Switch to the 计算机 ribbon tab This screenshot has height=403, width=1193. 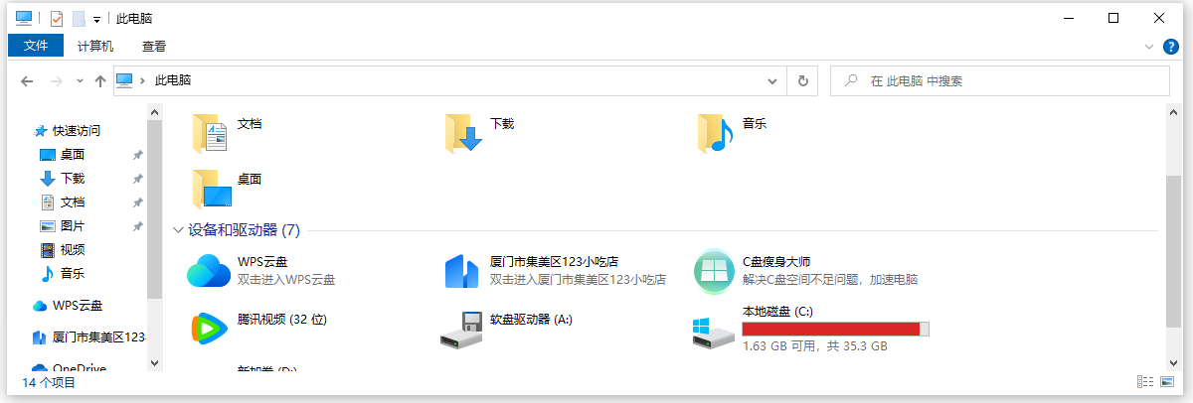click(95, 46)
